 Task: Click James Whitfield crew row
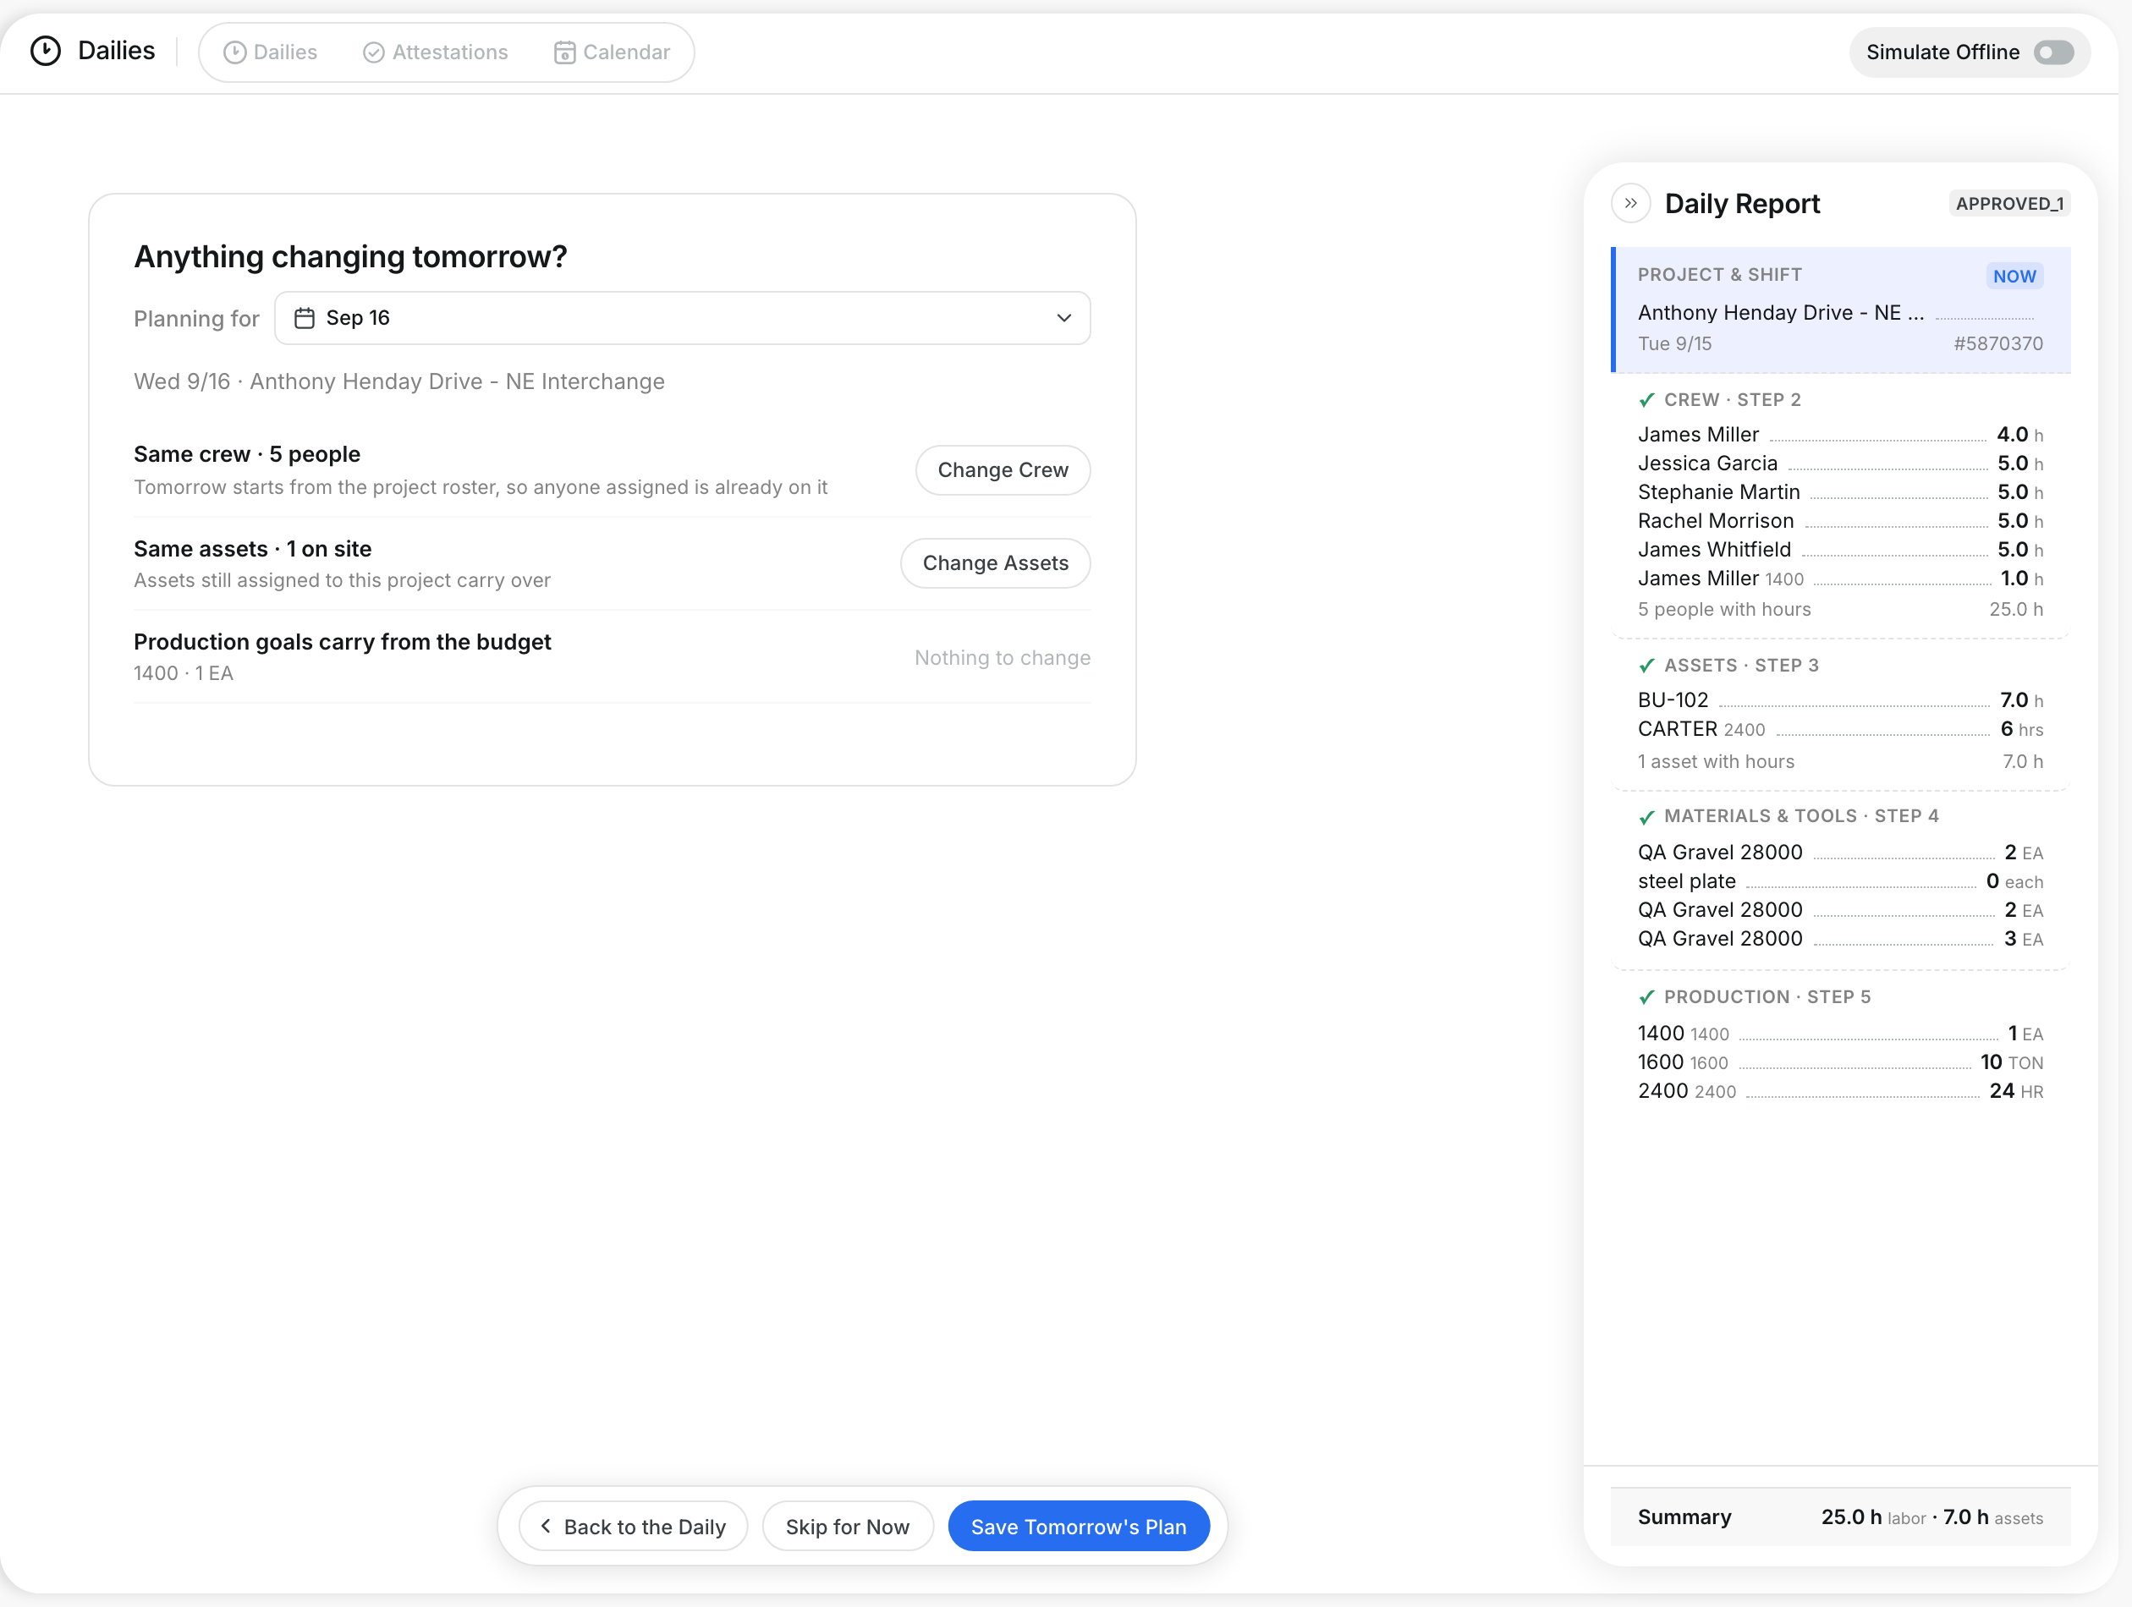(1840, 550)
